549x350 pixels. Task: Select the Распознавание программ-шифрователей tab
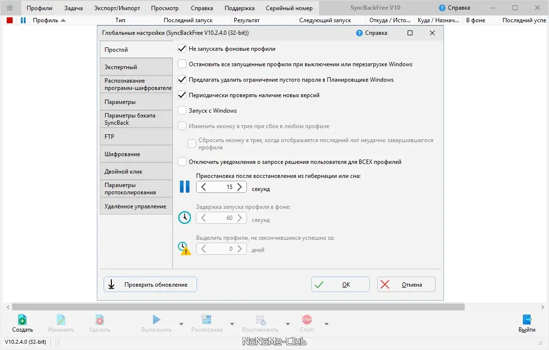(136, 84)
